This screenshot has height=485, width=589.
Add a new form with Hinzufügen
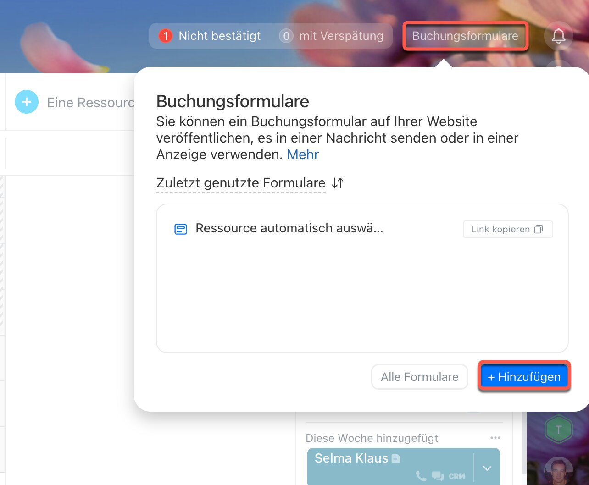tap(524, 377)
